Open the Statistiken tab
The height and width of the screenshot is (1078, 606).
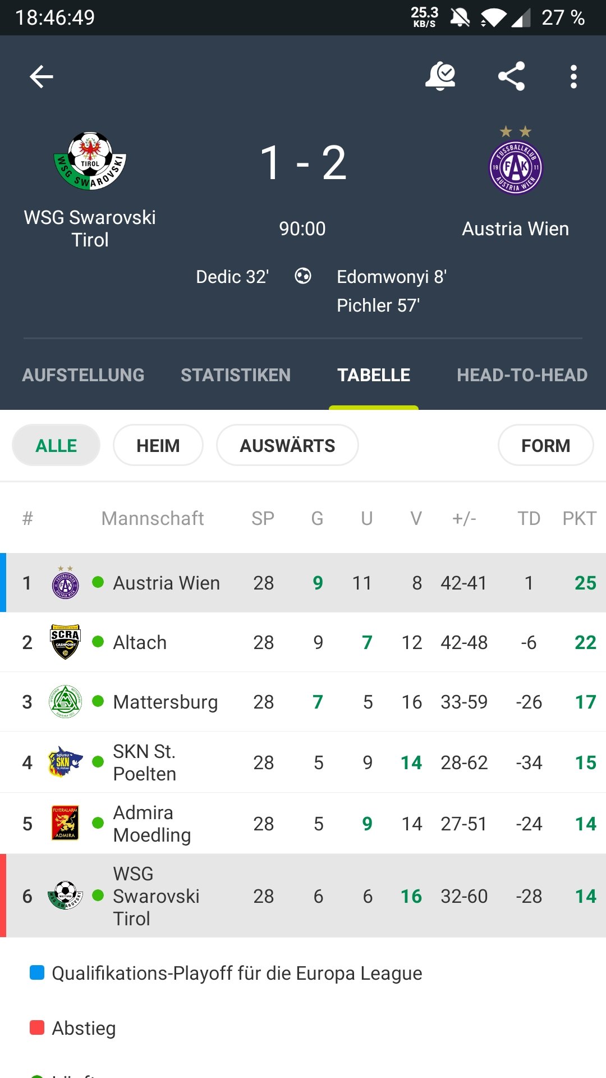coord(236,375)
